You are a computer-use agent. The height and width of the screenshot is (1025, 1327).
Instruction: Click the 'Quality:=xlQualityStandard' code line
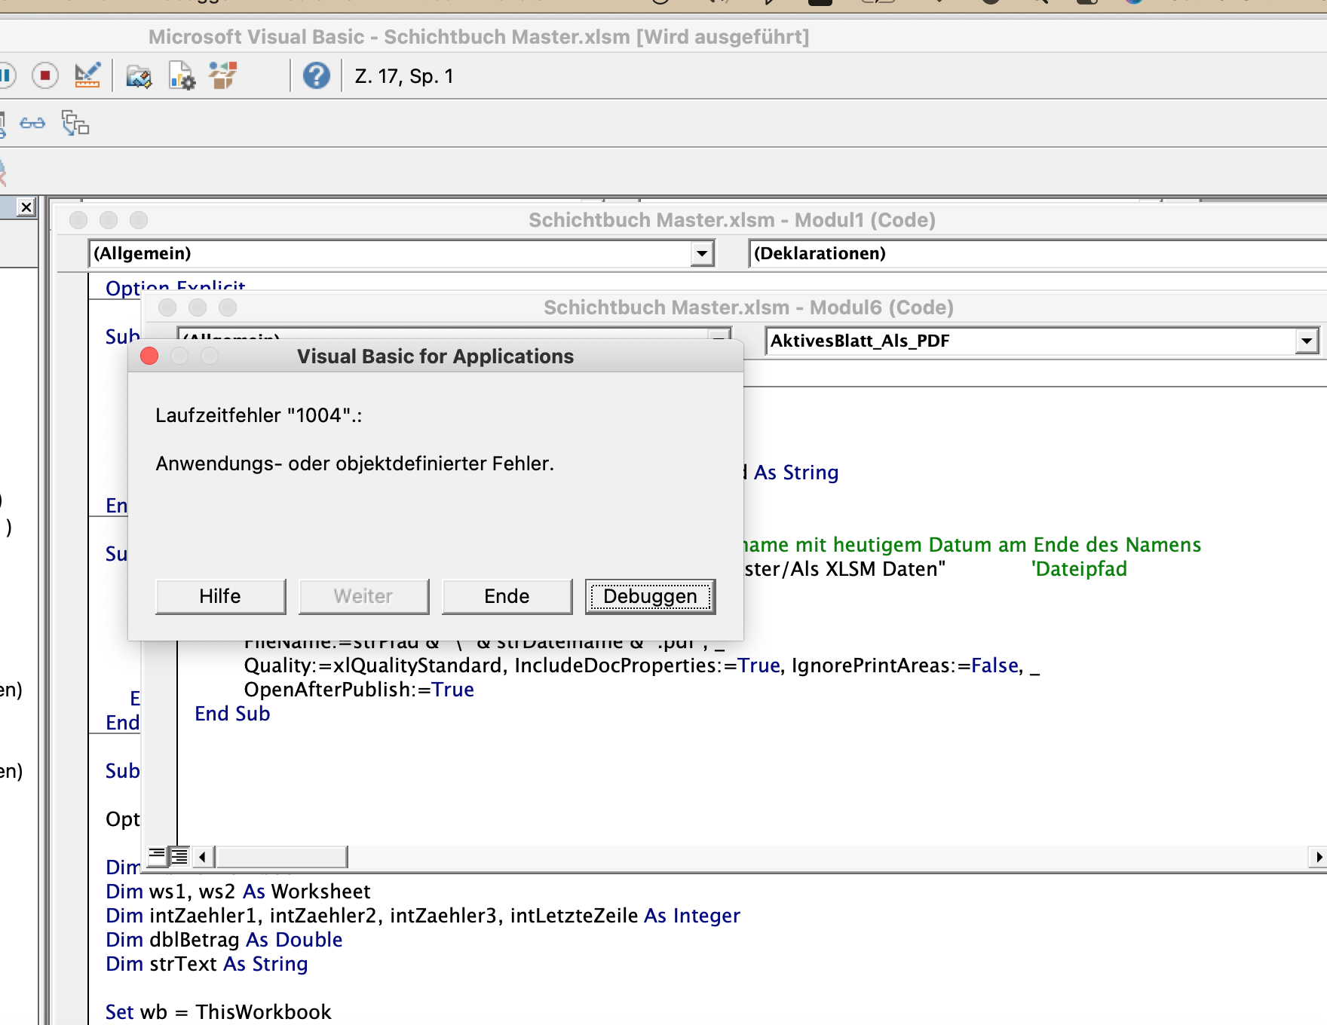[642, 665]
